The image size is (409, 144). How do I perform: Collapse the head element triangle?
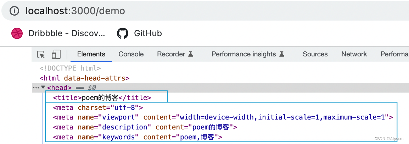tap(43, 88)
